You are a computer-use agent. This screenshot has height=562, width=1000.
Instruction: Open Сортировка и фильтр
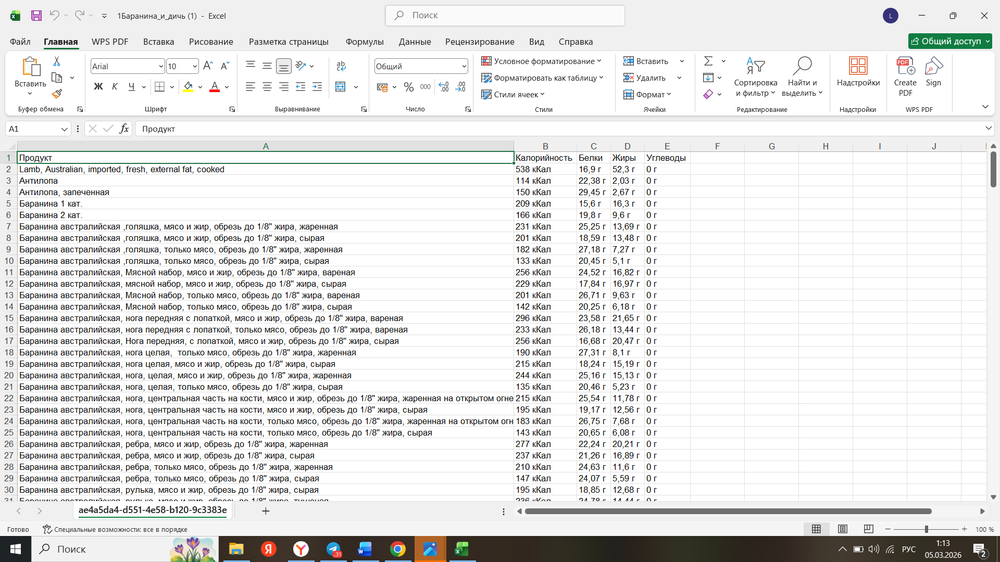756,76
